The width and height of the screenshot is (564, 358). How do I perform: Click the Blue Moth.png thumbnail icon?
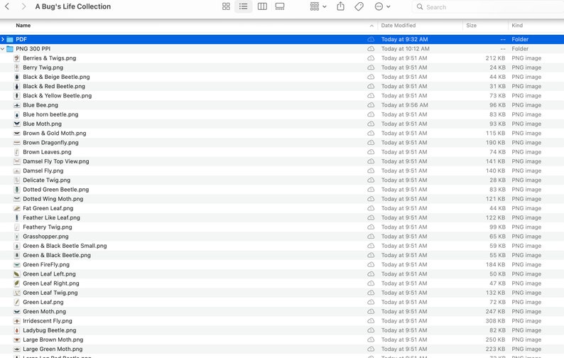(16, 124)
